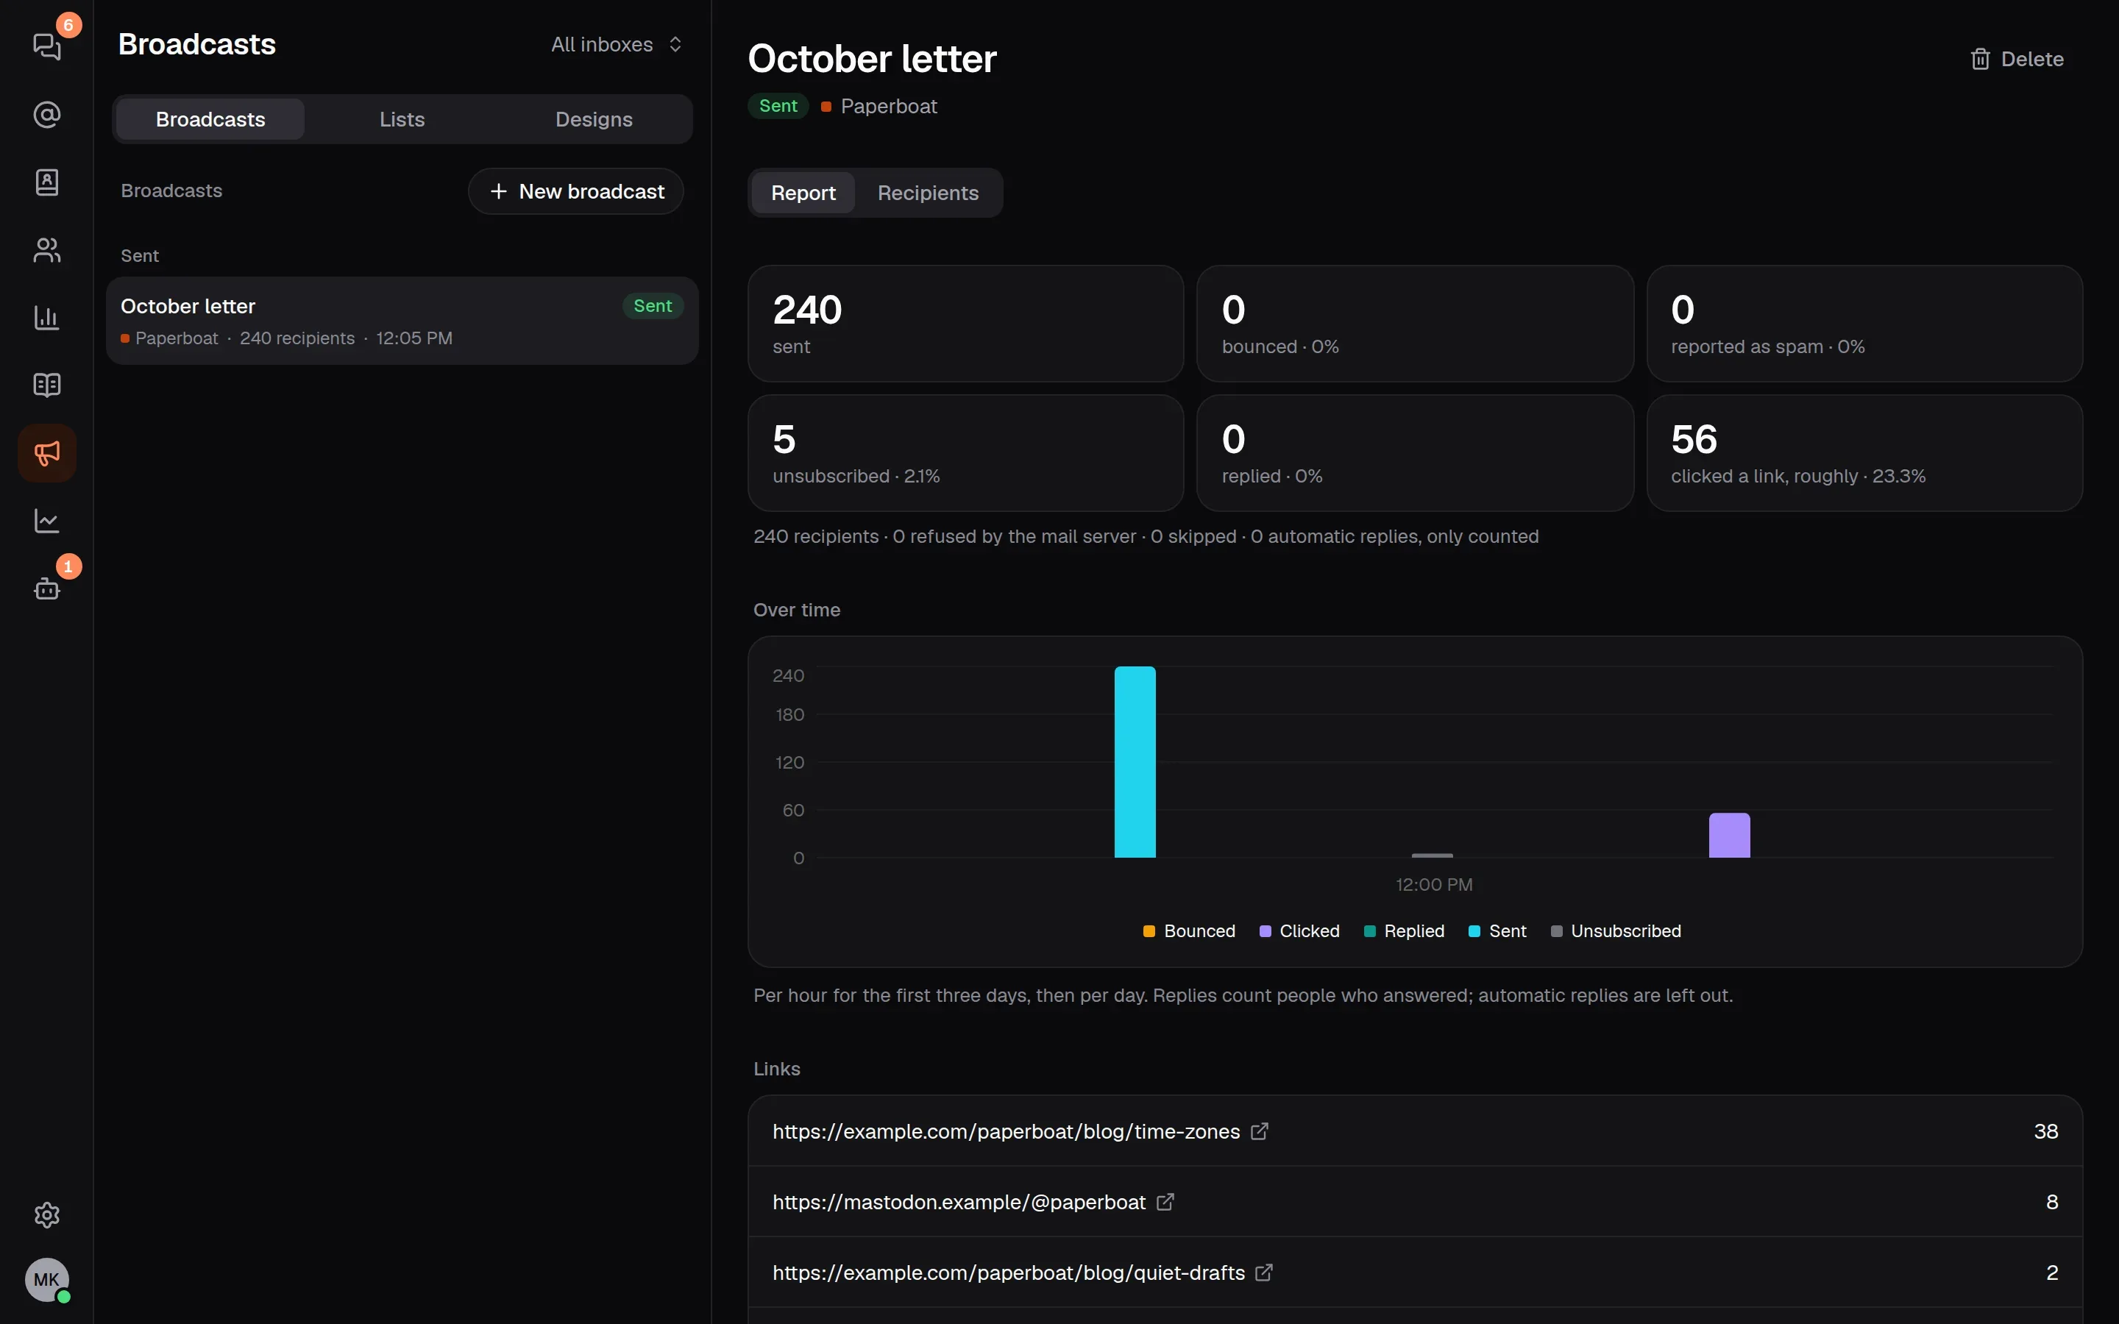
Task: Toggle the Unsubscribed legend entry
Action: [1616, 930]
